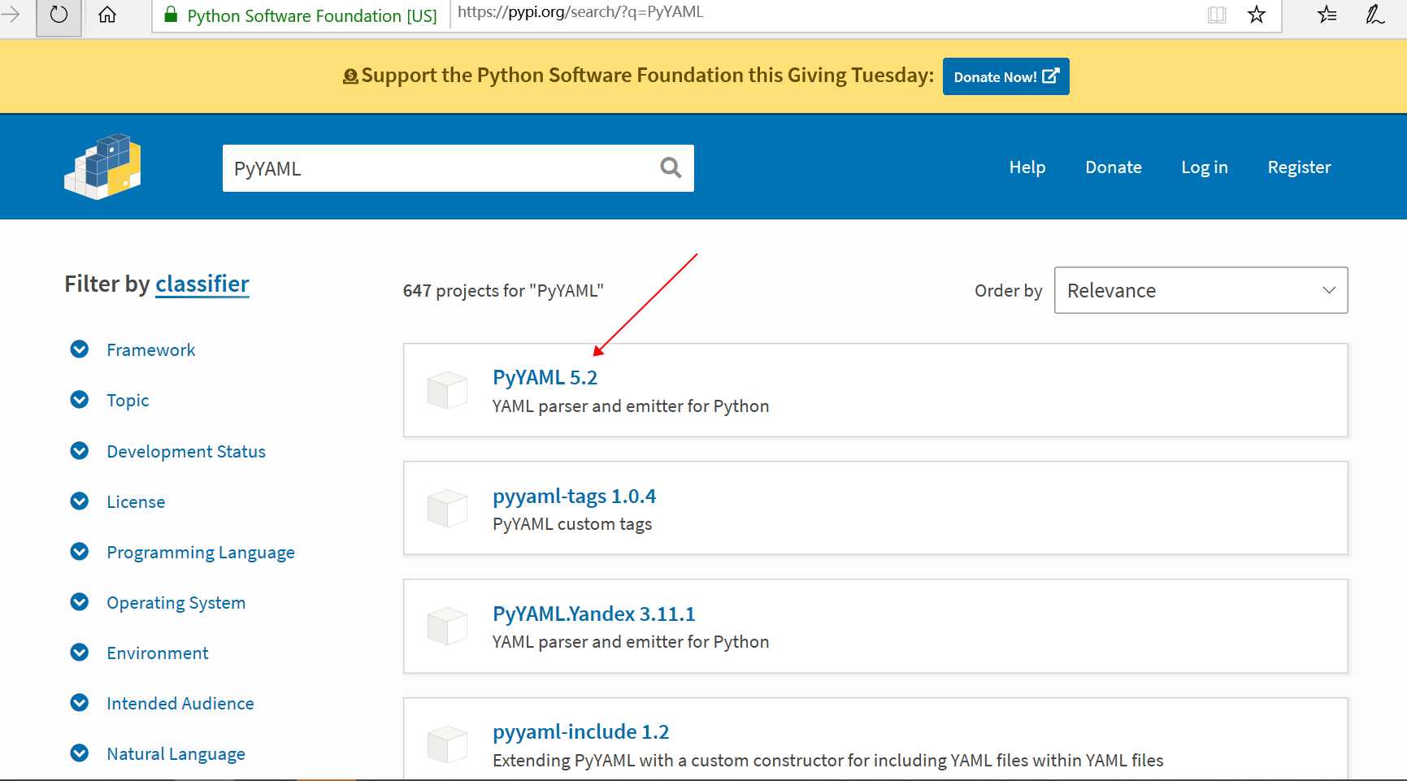The width and height of the screenshot is (1407, 781).
Task: Open the Donate menu link
Action: [1114, 167]
